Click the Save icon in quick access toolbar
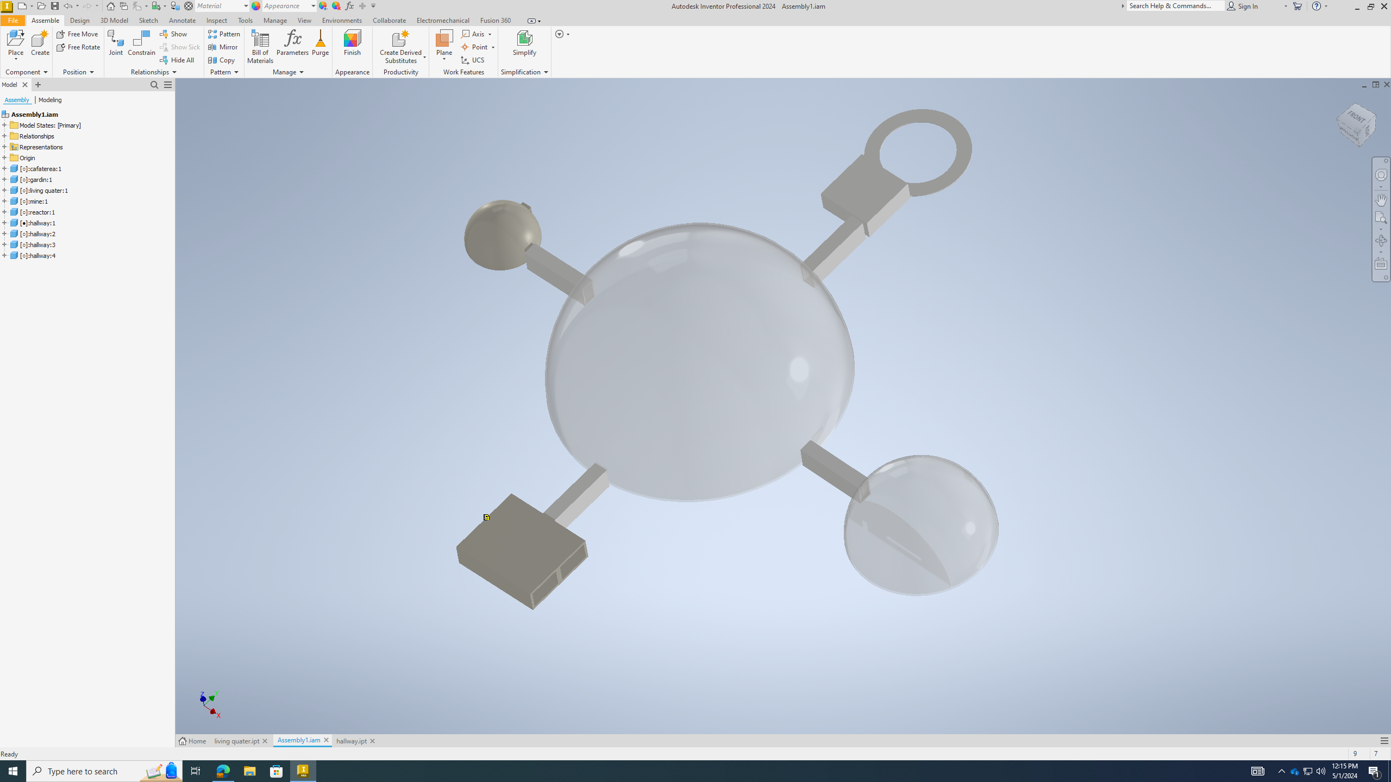This screenshot has width=1391, height=782. [x=54, y=6]
